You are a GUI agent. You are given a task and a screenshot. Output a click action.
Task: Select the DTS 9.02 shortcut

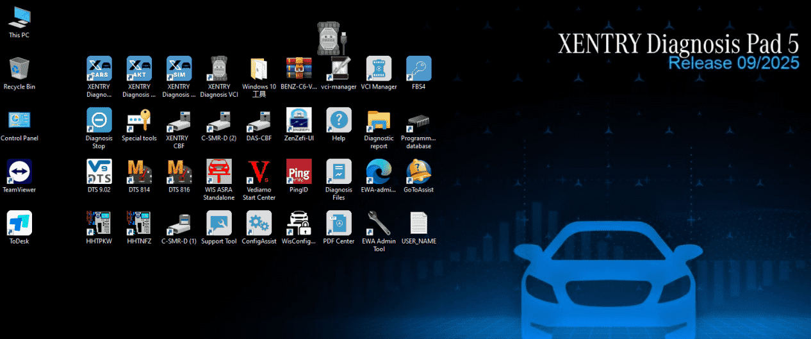99,172
